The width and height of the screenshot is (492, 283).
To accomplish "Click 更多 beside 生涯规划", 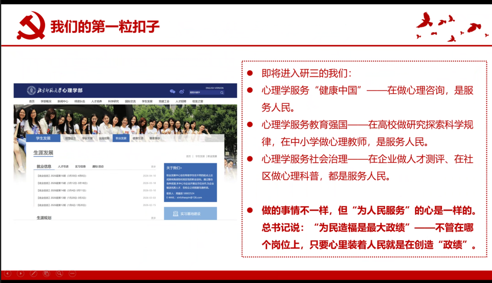I will 153,218.
